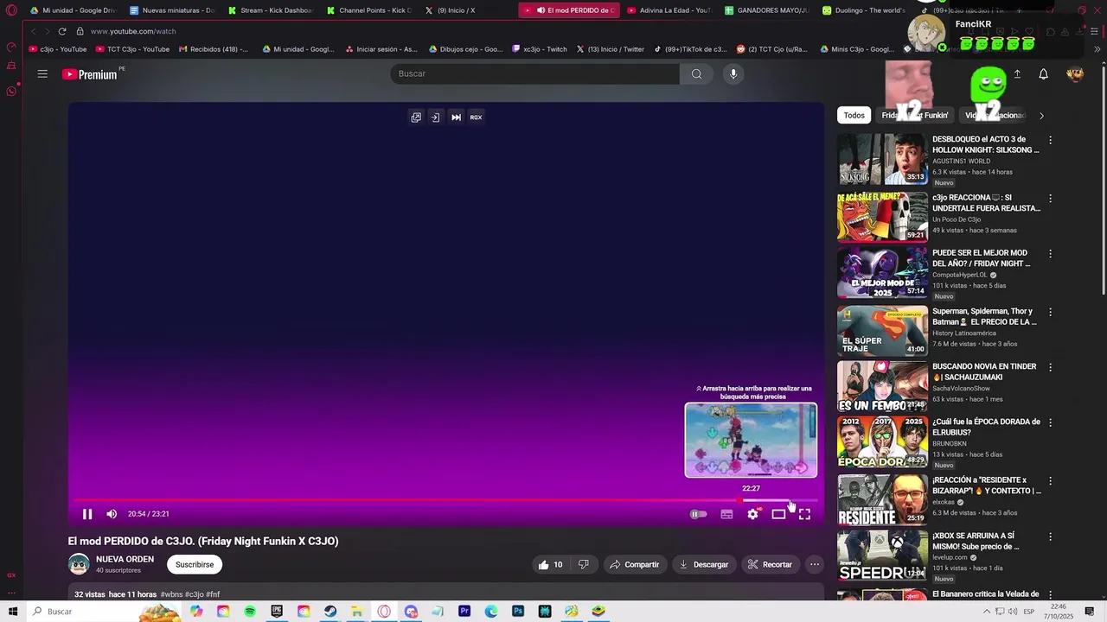Click the Compartir button
1107x622 pixels.
point(634,565)
